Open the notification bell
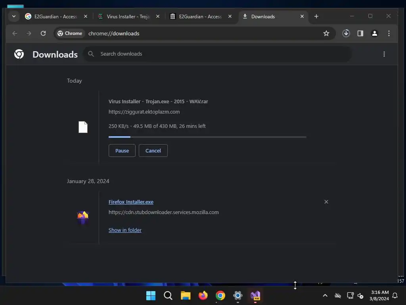Screen dimensions: 406x305 pyautogui.click(x=395, y=295)
